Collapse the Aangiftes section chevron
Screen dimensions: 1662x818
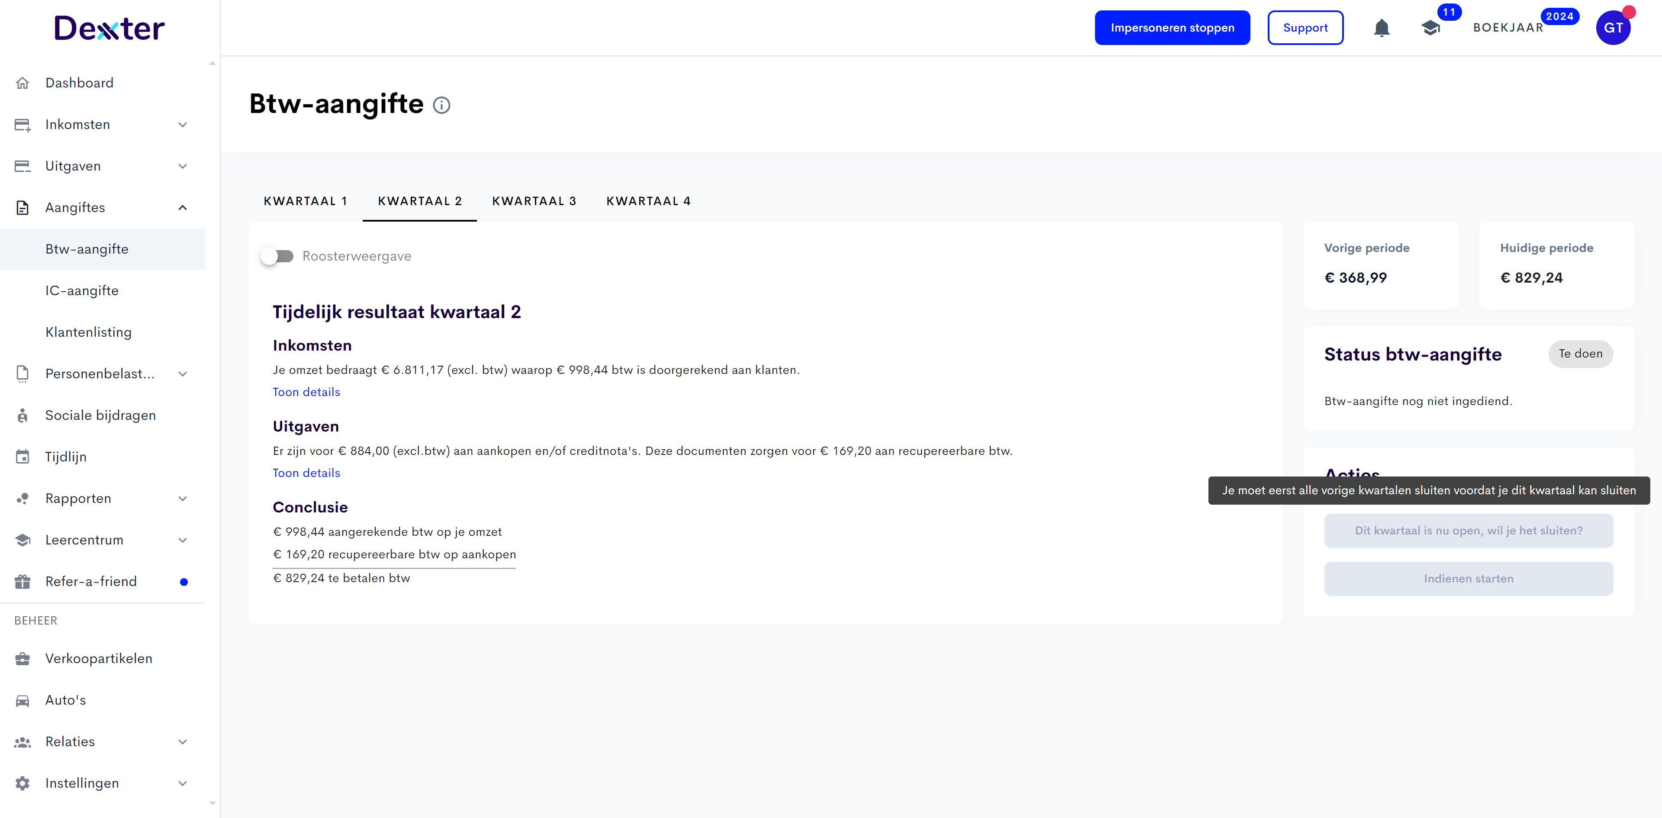pos(183,208)
